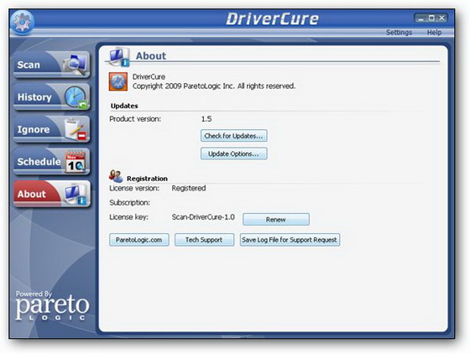
Task: Close the DriverCure window
Action: tap(442, 18)
